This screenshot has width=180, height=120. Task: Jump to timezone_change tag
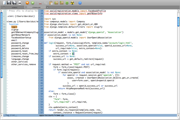coord(20,56)
